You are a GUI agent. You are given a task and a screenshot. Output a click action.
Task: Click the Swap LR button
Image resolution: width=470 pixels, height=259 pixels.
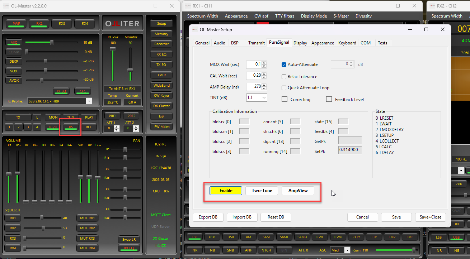coord(128,239)
